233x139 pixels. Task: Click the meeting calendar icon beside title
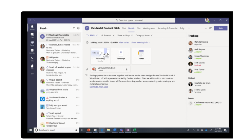pos(87,28)
